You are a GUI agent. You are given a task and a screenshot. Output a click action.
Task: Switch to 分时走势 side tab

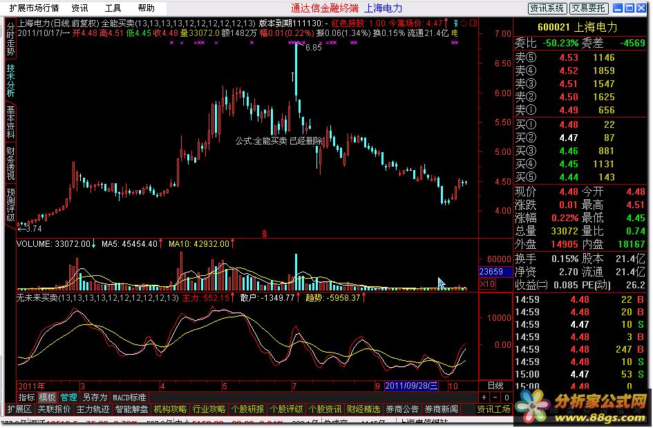pyautogui.click(x=10, y=39)
